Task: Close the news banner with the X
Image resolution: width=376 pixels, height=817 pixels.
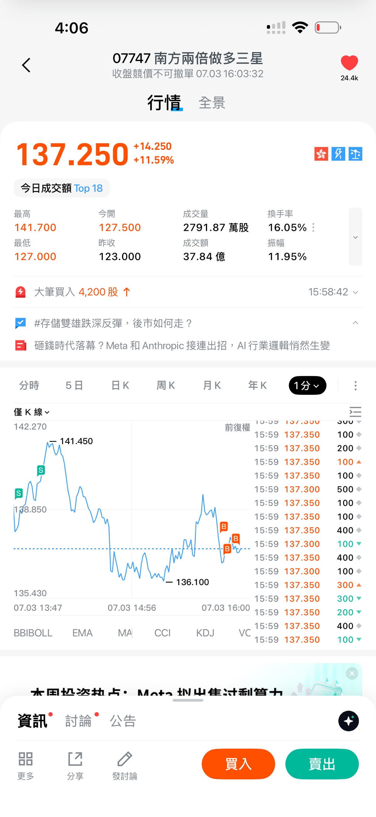Action: [x=352, y=673]
